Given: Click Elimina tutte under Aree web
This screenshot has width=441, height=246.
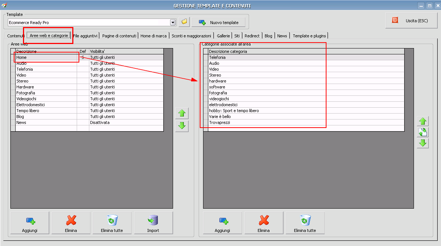Looking at the screenshot, I should pos(112,223).
